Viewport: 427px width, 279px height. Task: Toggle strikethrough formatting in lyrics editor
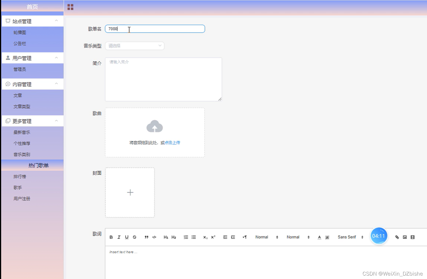(135, 237)
